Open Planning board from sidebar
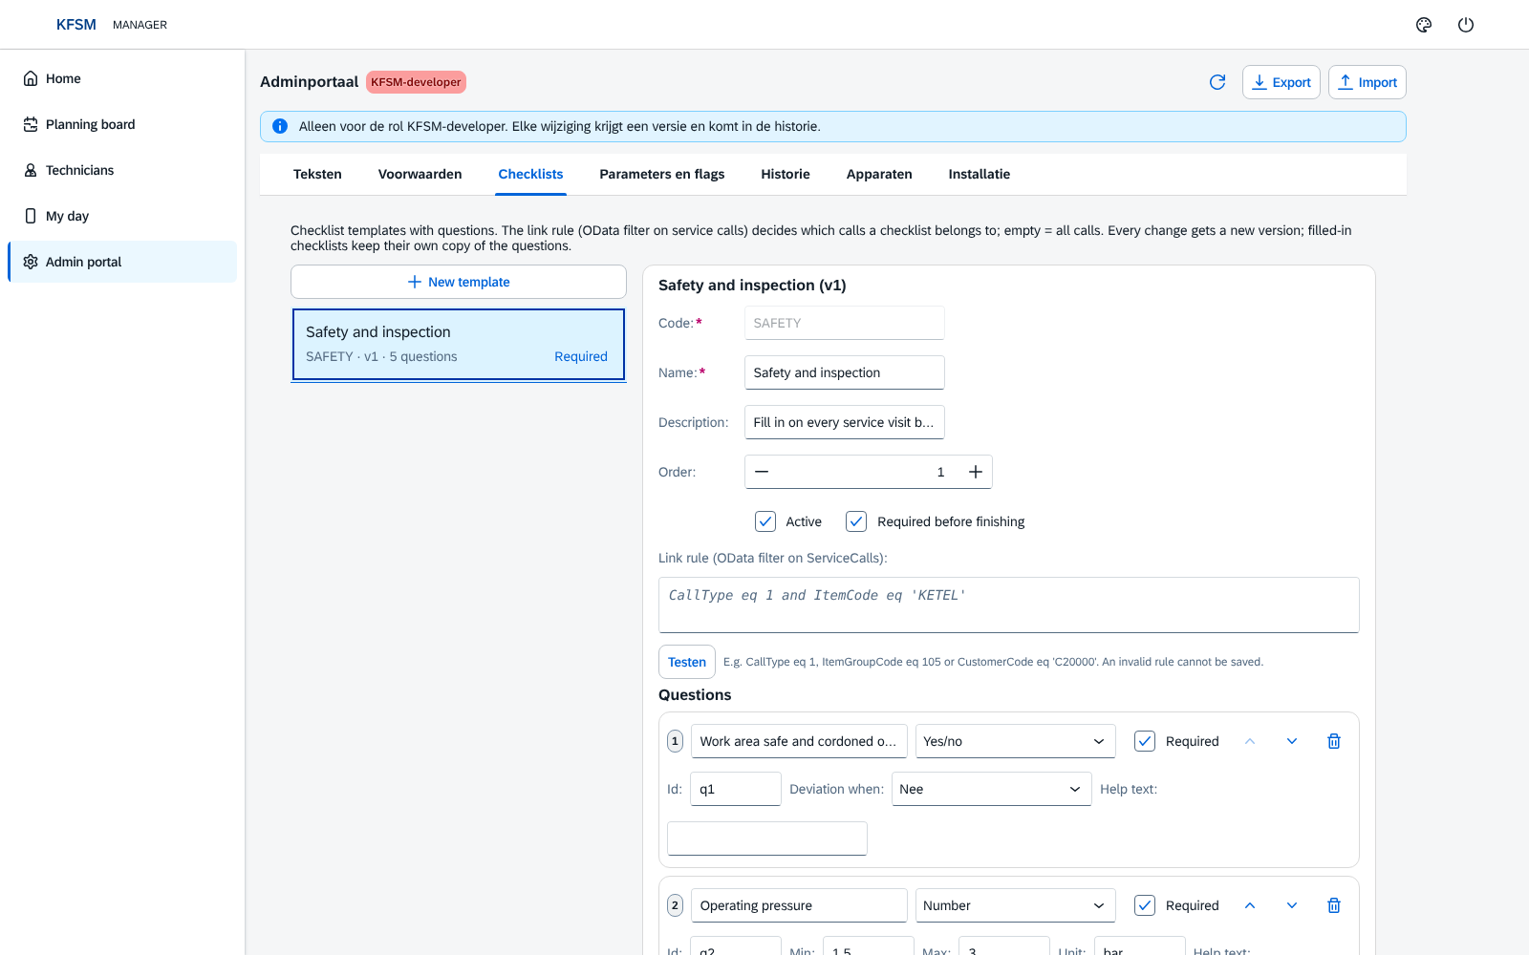The image size is (1529, 955). 122,124
